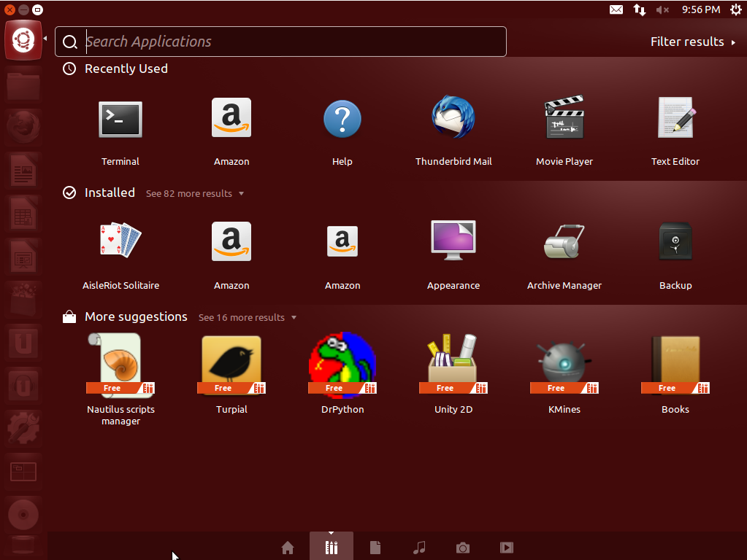The height and width of the screenshot is (560, 747).
Task: Expand See 16 more results suggestions
Action: [248, 317]
